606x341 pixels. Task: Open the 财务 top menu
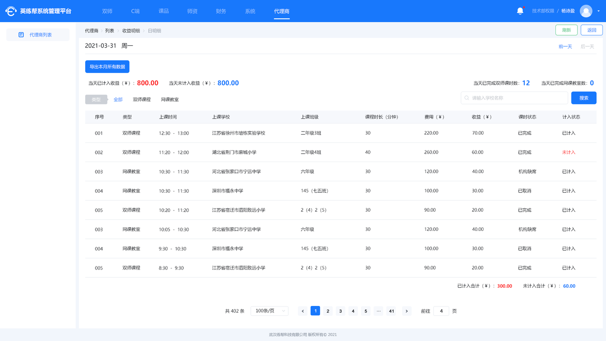coord(221,11)
